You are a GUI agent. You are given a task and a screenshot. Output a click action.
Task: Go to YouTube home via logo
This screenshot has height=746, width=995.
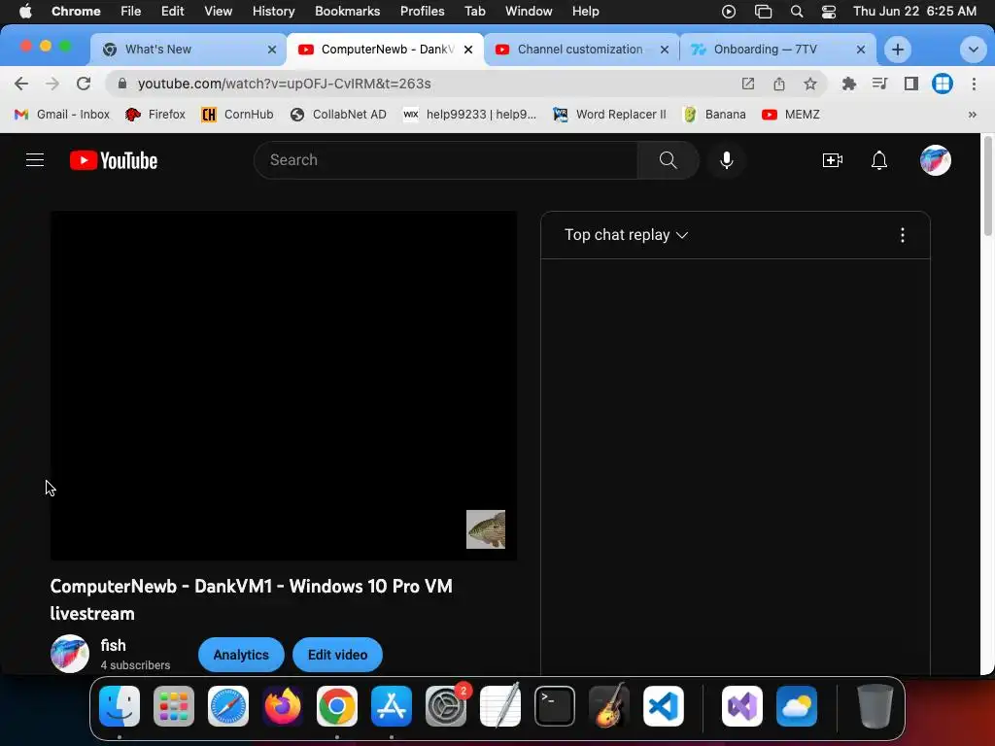click(x=114, y=160)
